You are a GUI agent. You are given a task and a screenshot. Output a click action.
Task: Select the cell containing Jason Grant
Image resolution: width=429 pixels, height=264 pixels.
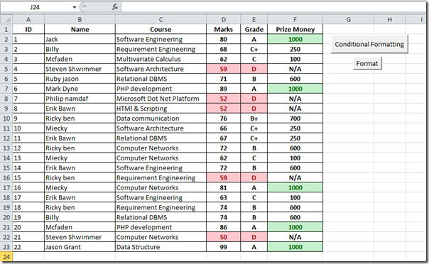(x=80, y=247)
